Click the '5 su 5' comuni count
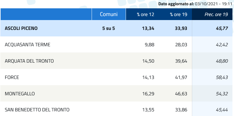The width and height of the screenshot is (234, 116). coord(109,28)
